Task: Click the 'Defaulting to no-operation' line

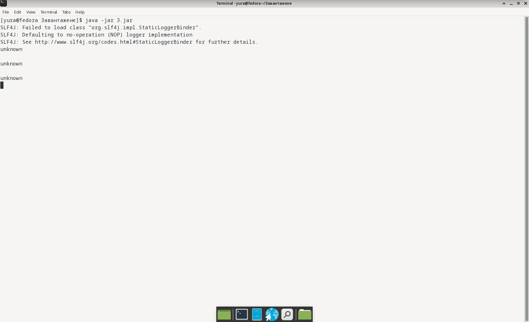Action: click(x=96, y=35)
